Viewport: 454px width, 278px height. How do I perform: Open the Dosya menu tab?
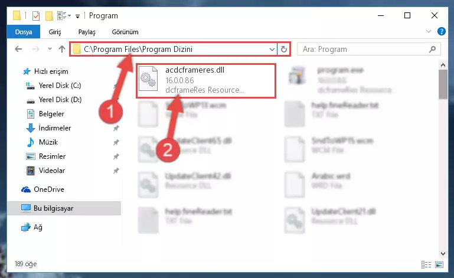click(24, 32)
